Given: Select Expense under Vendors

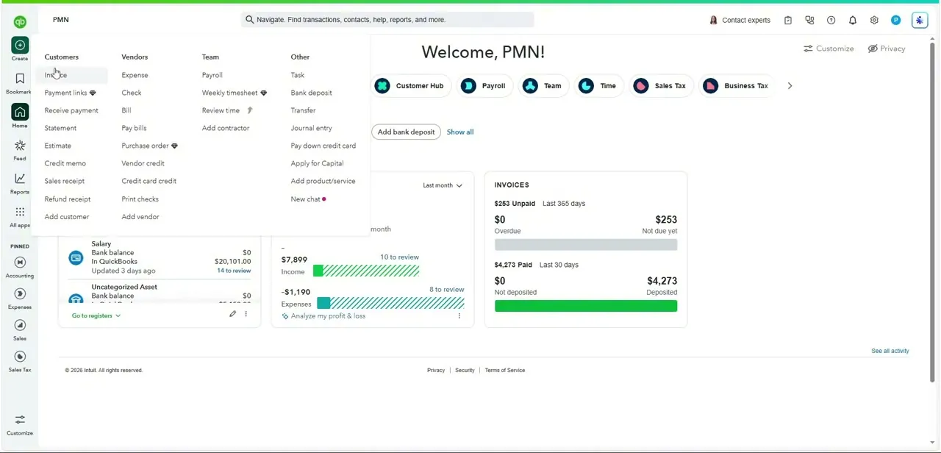Looking at the screenshot, I should [x=135, y=75].
